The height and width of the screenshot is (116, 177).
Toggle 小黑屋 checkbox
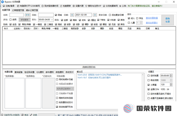click(149, 85)
